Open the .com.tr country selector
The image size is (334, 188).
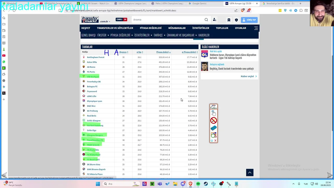[x=105, y=21]
